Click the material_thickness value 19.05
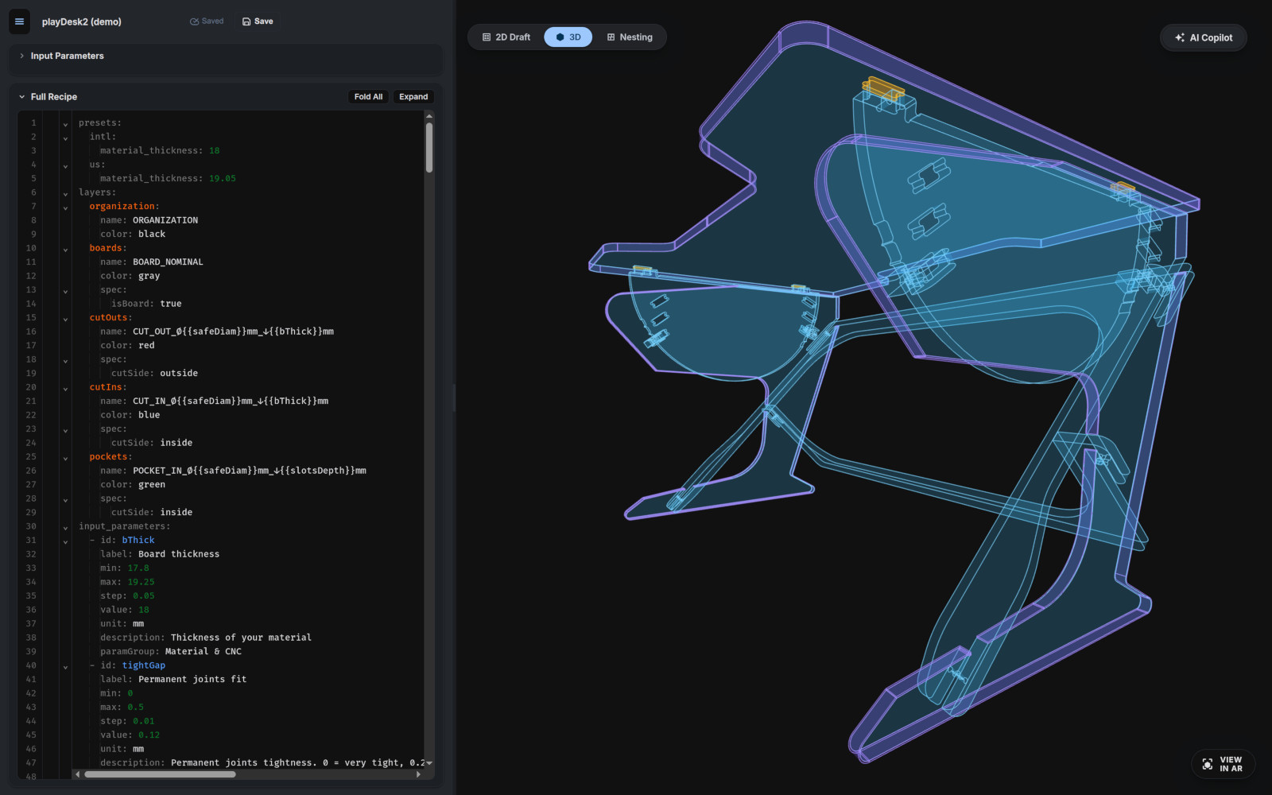This screenshot has width=1272, height=795. point(223,179)
